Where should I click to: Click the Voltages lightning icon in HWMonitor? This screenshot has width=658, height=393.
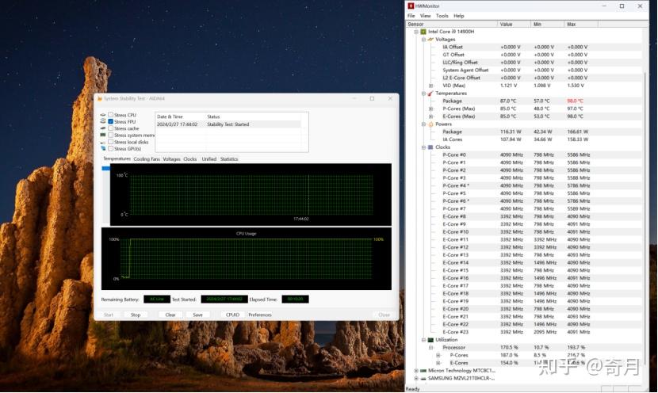pyautogui.click(x=430, y=40)
